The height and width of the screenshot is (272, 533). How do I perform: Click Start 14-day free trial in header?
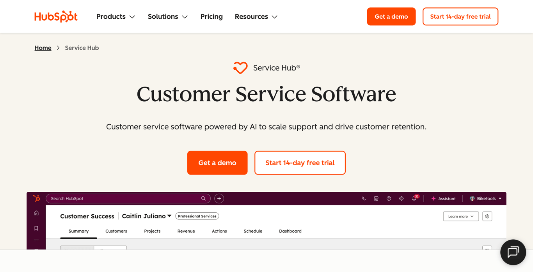[460, 16]
